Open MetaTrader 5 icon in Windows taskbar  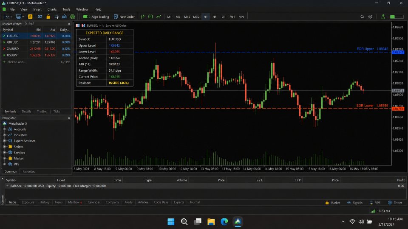tap(238, 221)
